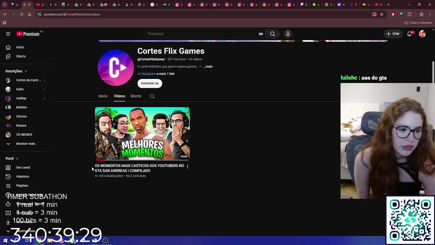This screenshot has height=245, width=435.
Task: Open the browser home page button
Action: pyautogui.click(x=30, y=14)
